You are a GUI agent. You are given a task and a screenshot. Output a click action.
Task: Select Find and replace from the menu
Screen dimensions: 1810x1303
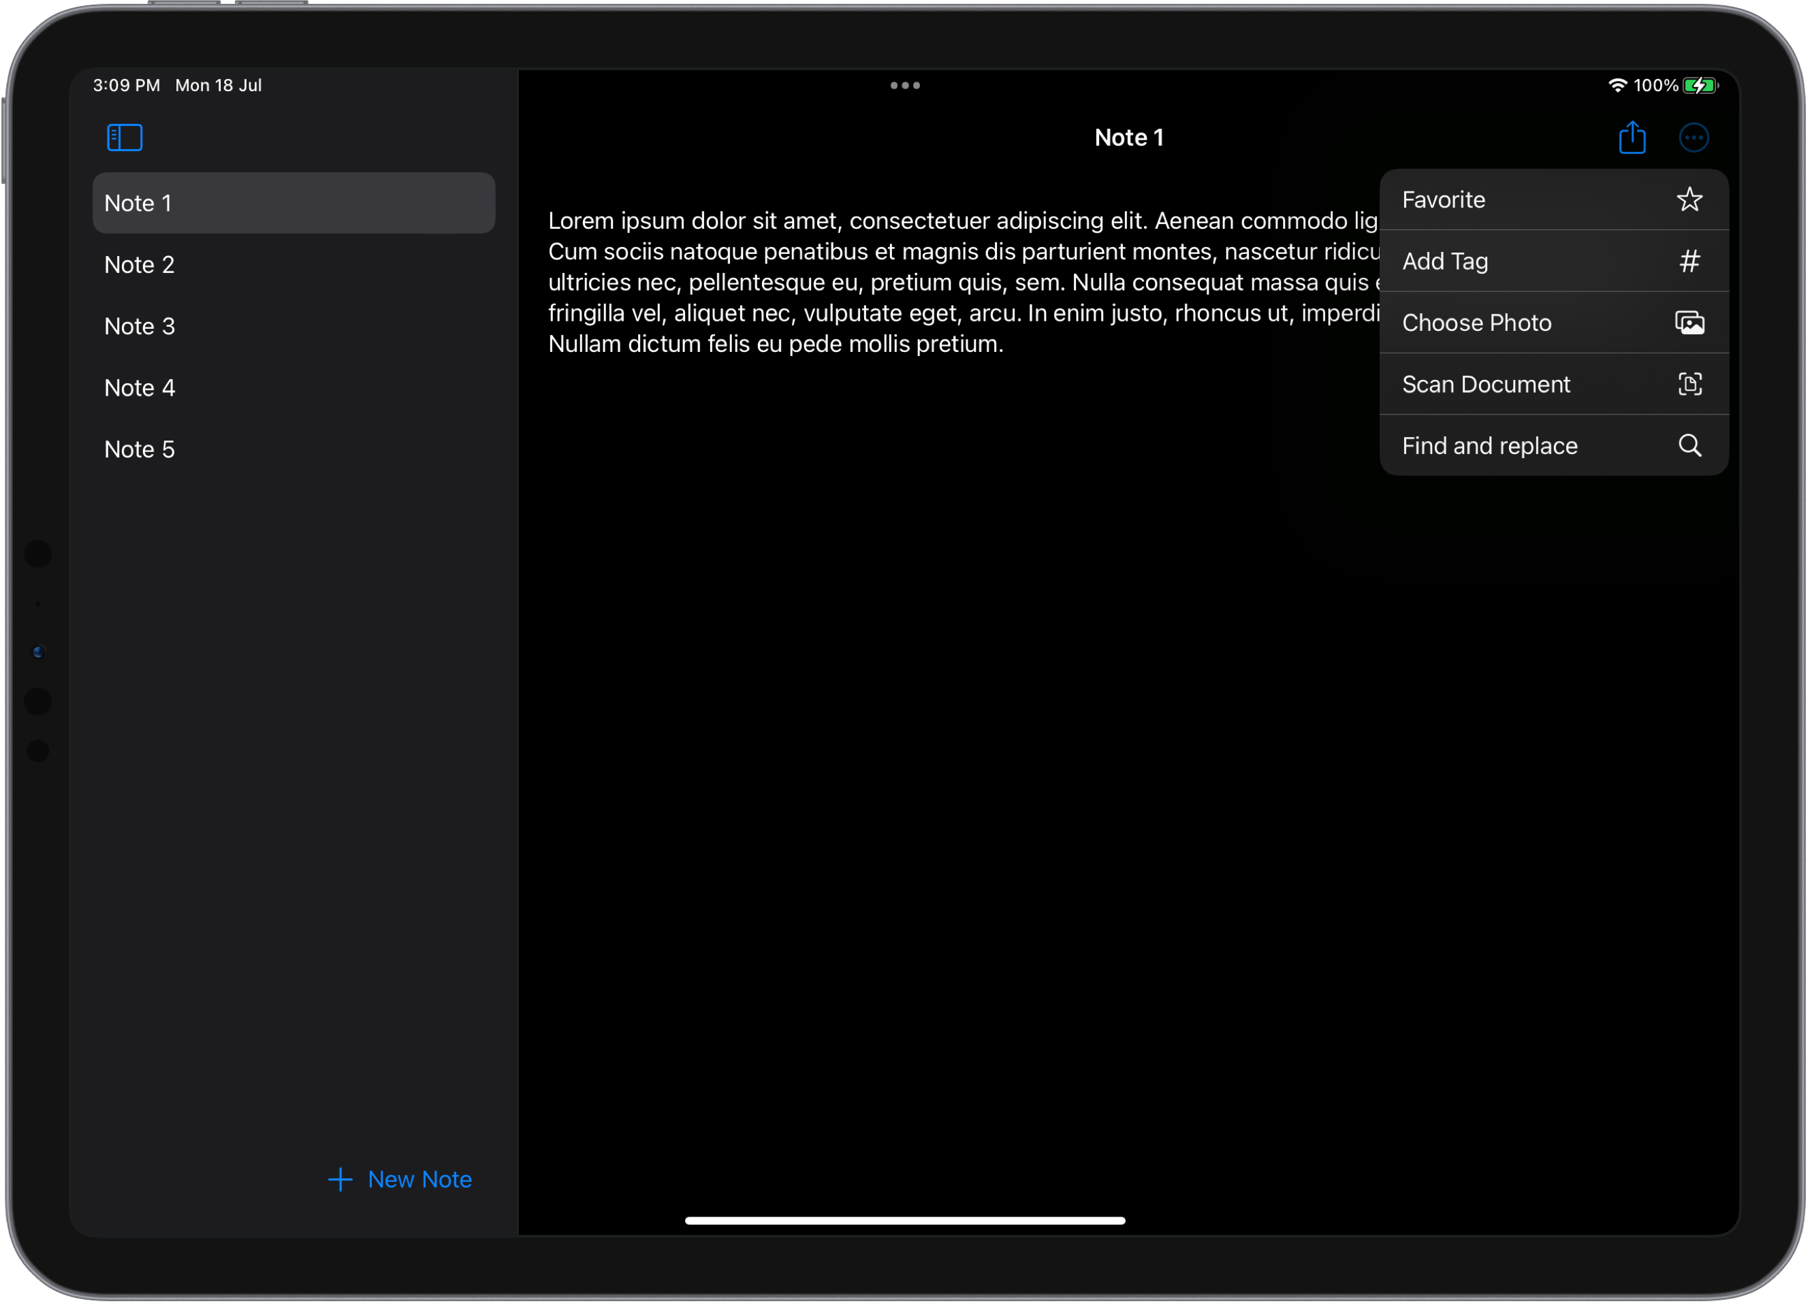pos(1517,445)
